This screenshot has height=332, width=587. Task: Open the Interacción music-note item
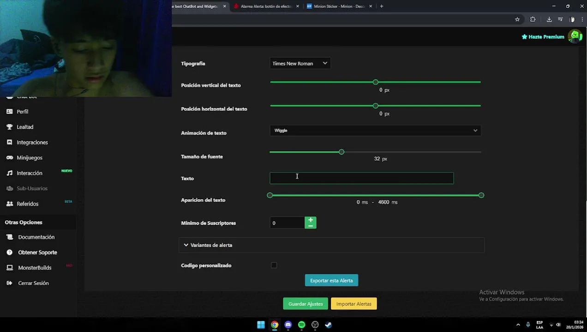coord(29,173)
